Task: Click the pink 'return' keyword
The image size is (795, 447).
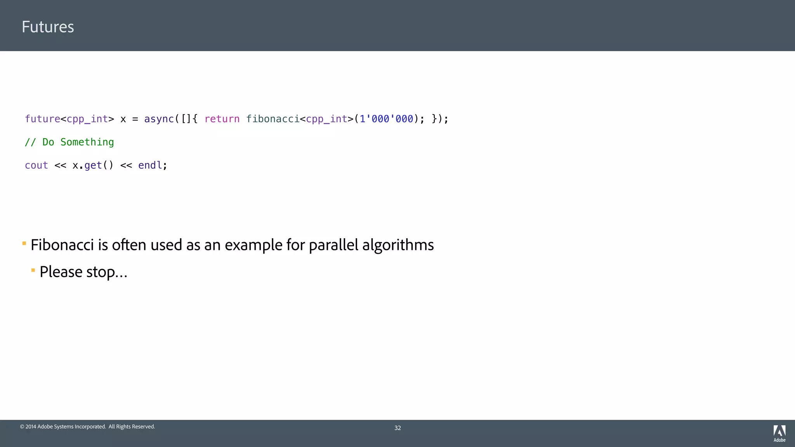Action: pos(222,119)
